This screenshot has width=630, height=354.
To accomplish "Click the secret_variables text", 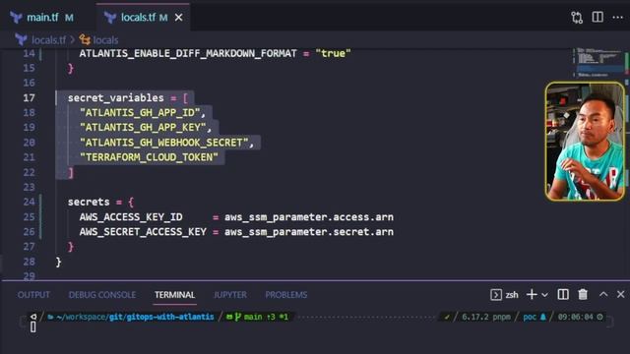I will click(x=116, y=98).
